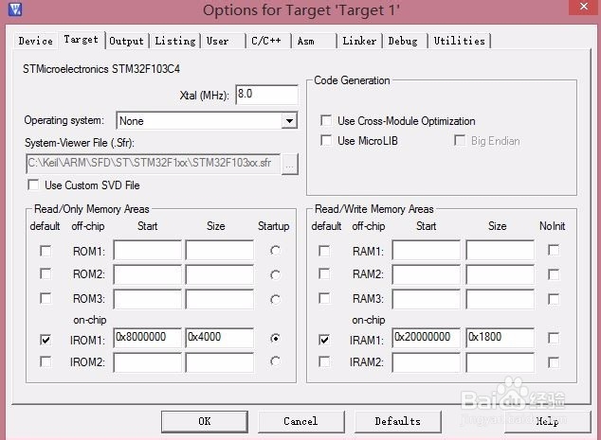This screenshot has height=440, width=601.
Task: Select ROM1 Startup radio button
Action: click(275, 251)
